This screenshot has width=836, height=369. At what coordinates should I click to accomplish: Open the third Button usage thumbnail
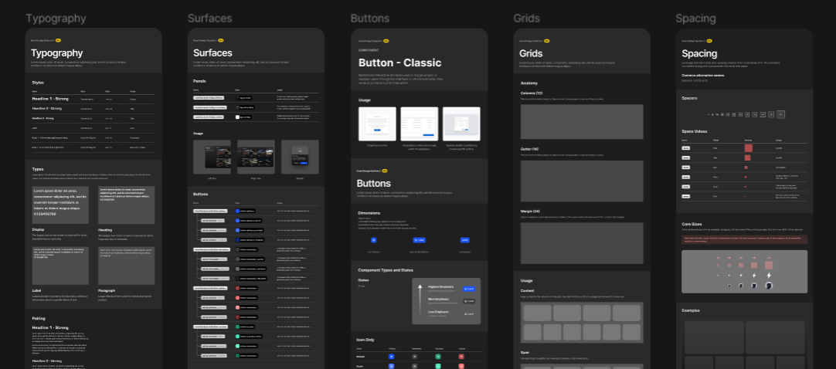(x=461, y=124)
